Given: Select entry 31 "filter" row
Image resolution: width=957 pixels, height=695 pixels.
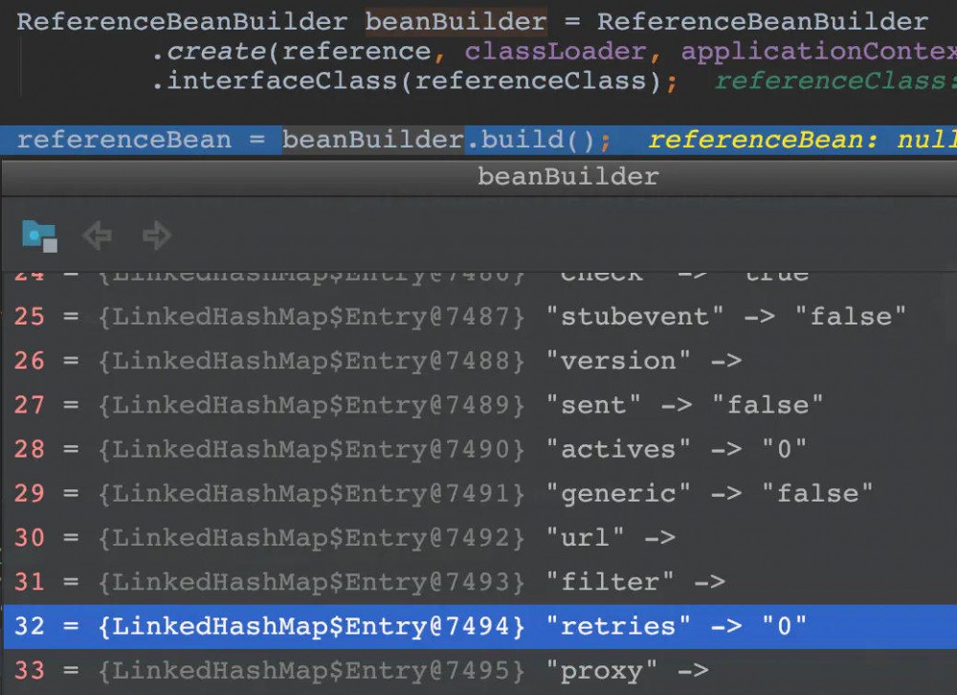Looking at the screenshot, I should click(x=480, y=582).
